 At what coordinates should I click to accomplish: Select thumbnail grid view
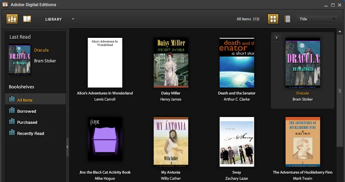click(x=273, y=19)
